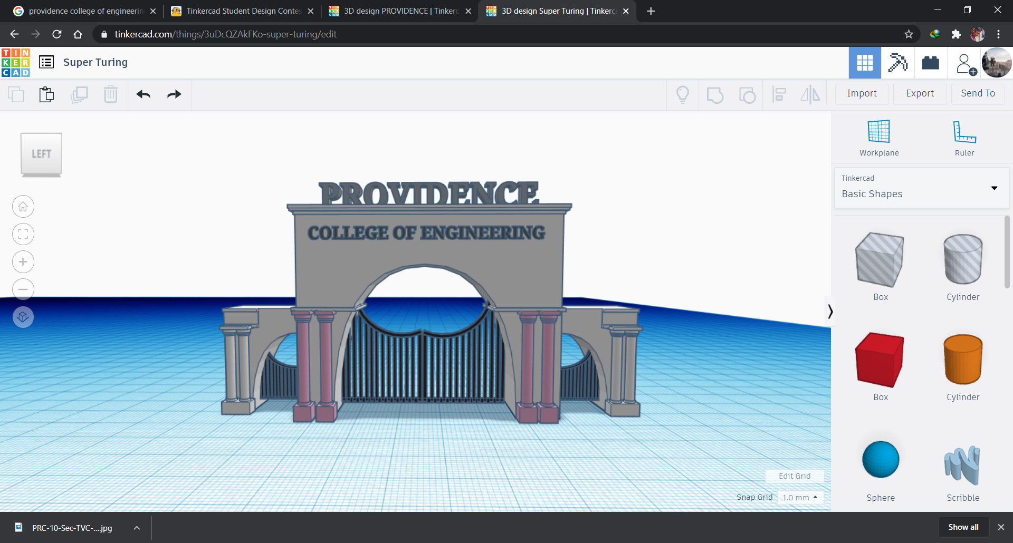Image resolution: width=1013 pixels, height=543 pixels.
Task: Click the Chrome profile avatar icon
Action: pyautogui.click(x=977, y=34)
